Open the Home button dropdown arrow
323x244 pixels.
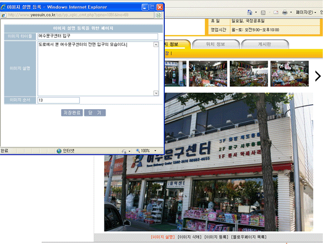click(256, 12)
